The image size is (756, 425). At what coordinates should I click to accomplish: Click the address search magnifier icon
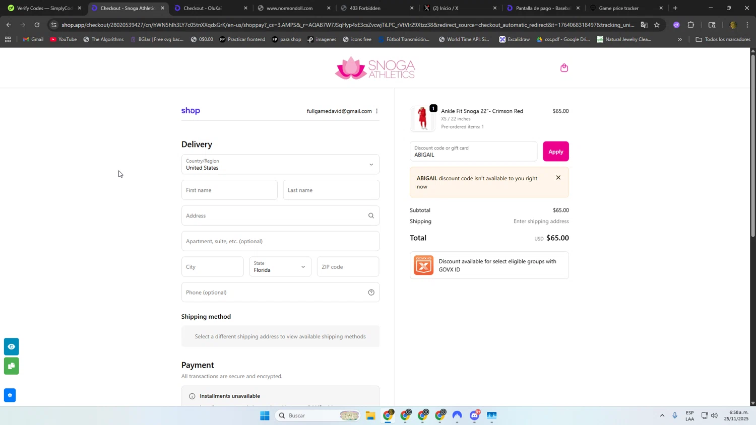pyautogui.click(x=371, y=216)
